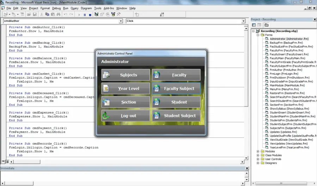Open the Menu Editor toolbar icon
The height and width of the screenshot is (186, 317).
point(23,14)
